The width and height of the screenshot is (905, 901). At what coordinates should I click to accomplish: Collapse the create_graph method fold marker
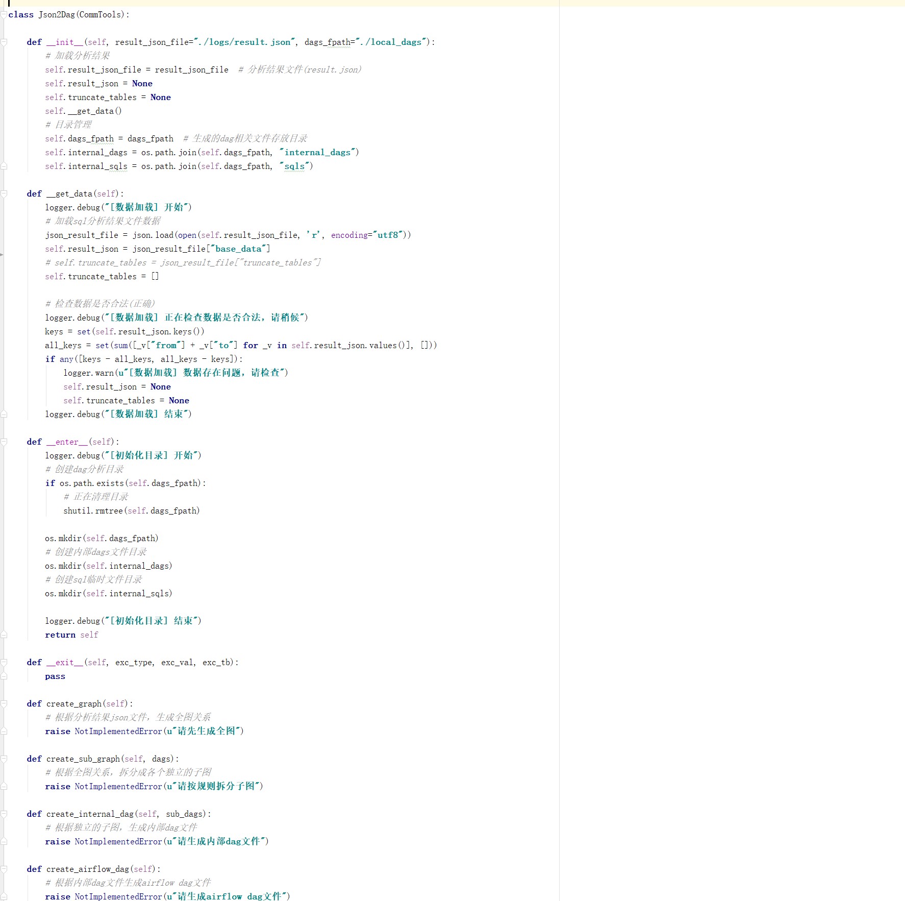coord(4,703)
